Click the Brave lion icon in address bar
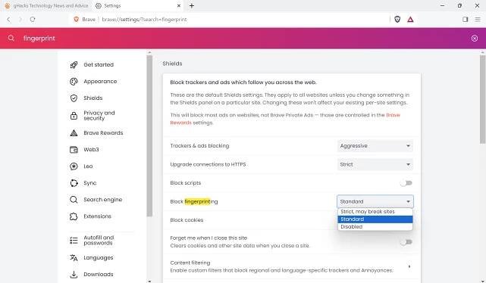Viewport: 486px width, 283px height. coord(76,20)
